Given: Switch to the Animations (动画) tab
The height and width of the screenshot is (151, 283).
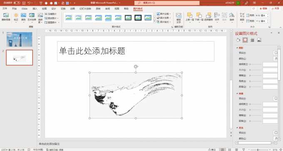Looking at the screenshot, I should pos(72,8).
